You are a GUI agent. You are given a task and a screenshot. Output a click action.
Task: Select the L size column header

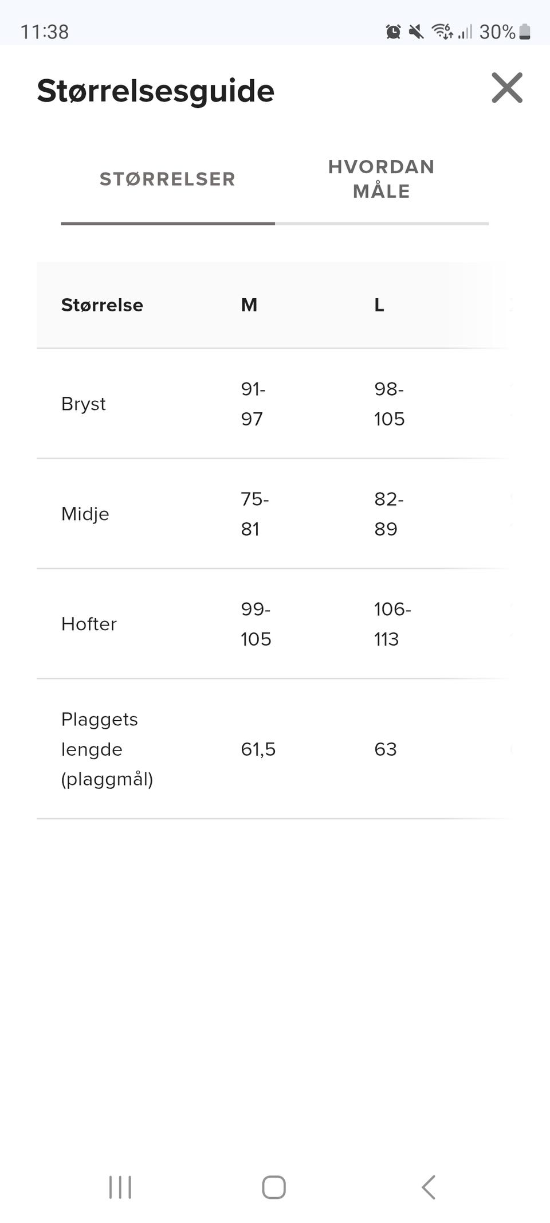[379, 305]
